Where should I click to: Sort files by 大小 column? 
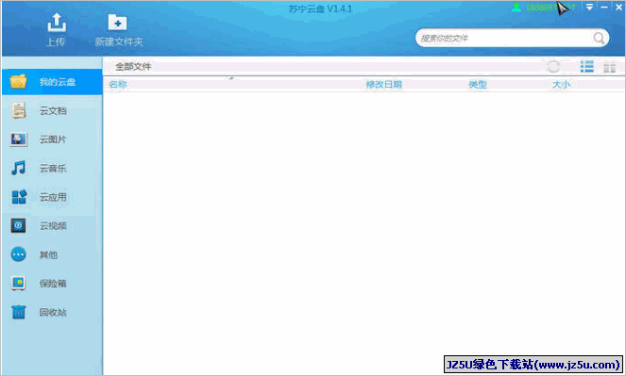(561, 85)
